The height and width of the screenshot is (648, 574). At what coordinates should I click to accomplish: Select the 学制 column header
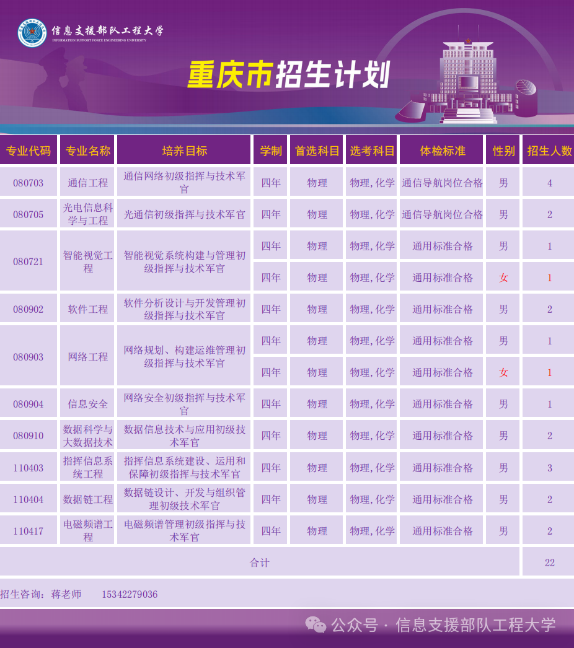(x=271, y=151)
